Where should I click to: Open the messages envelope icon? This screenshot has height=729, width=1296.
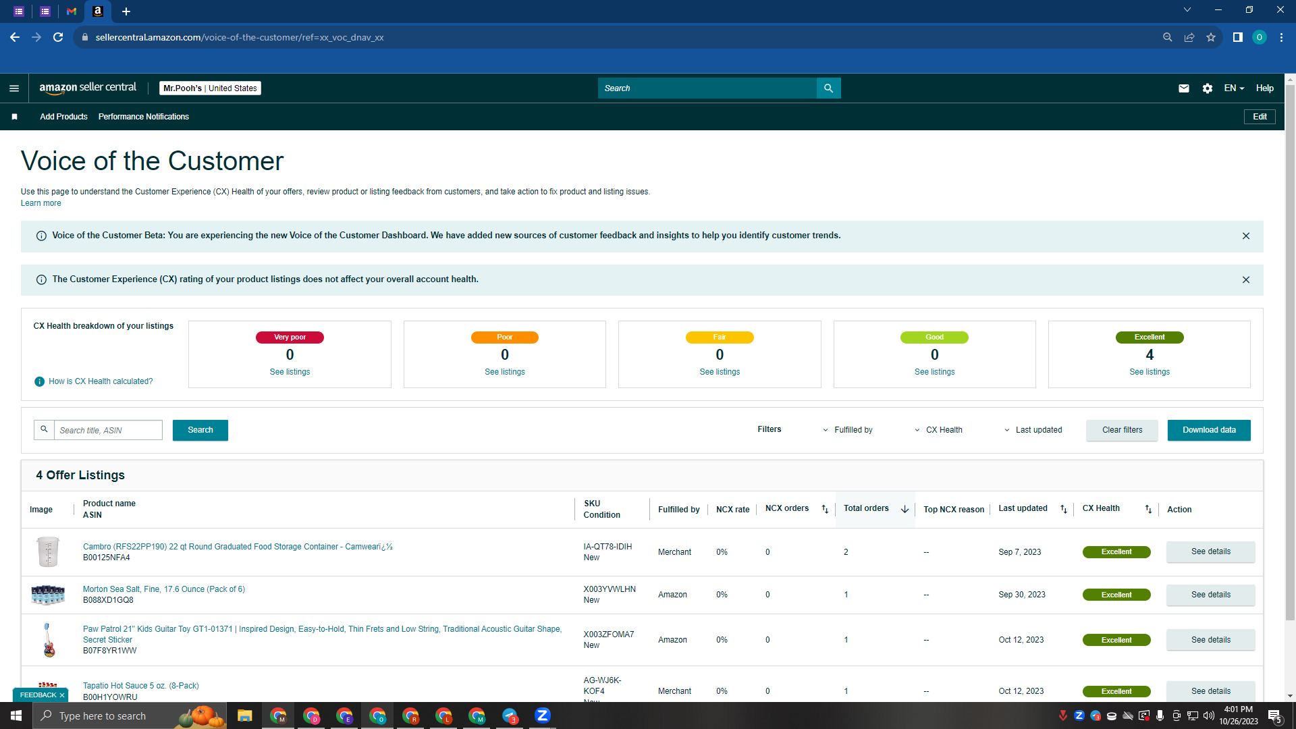click(x=1184, y=88)
